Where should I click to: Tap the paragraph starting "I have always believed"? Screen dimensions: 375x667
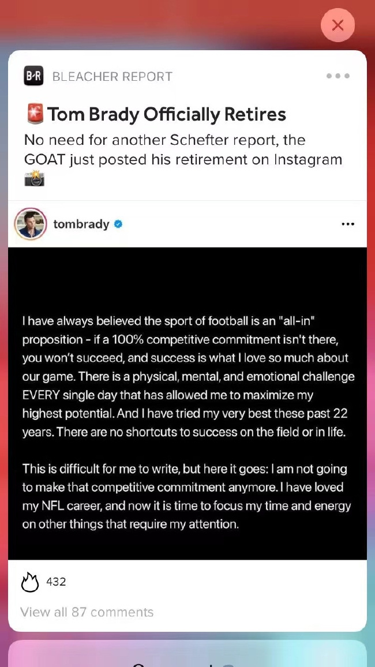(187, 376)
